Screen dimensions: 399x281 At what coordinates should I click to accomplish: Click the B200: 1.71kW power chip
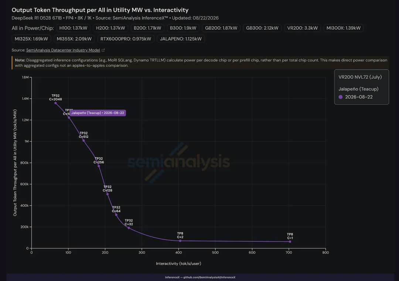pos(147,28)
